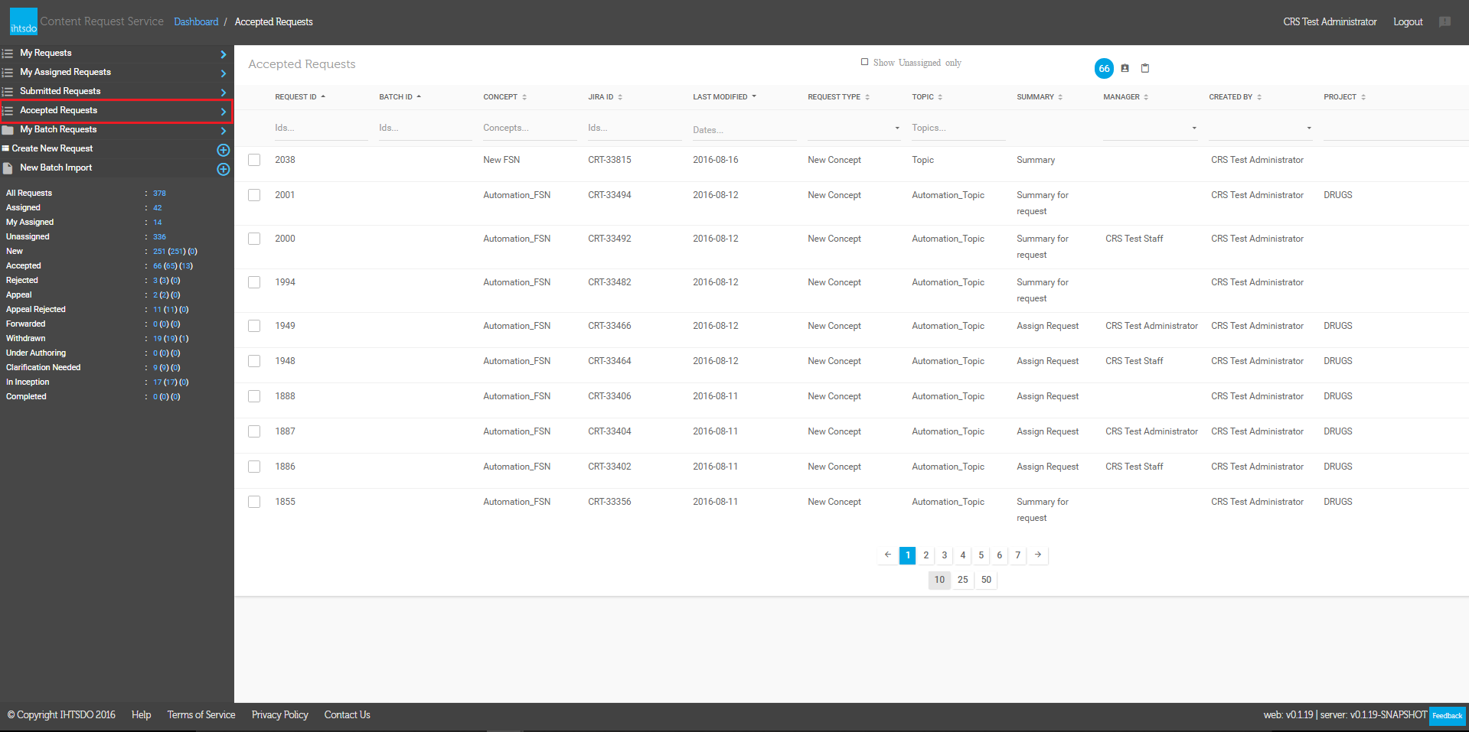
Task: Open Submitted Requests in sidebar
Action: [x=60, y=91]
